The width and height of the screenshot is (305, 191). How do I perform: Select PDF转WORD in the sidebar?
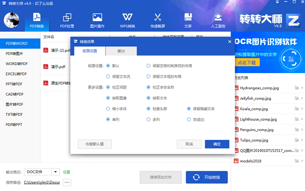(x=20, y=43)
